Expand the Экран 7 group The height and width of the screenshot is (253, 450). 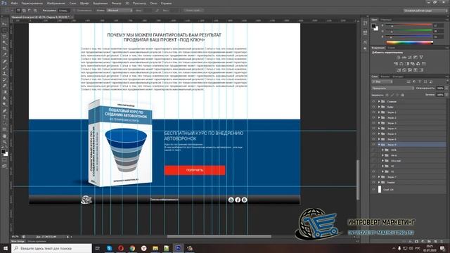pos(379,177)
